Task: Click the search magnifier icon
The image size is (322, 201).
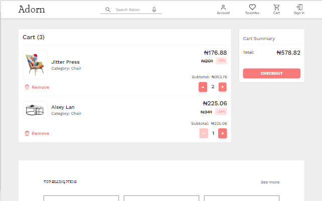Action: [107, 10]
